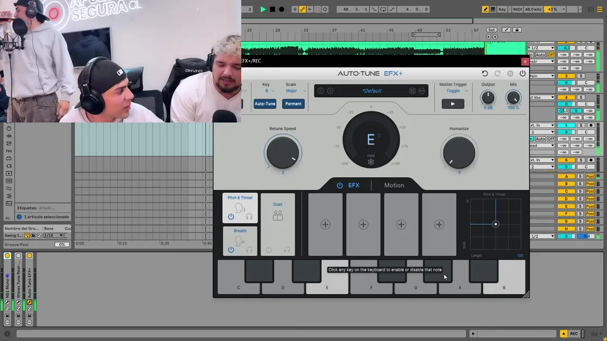Toggle the Punch-Out switch icon

click(x=392, y=9)
